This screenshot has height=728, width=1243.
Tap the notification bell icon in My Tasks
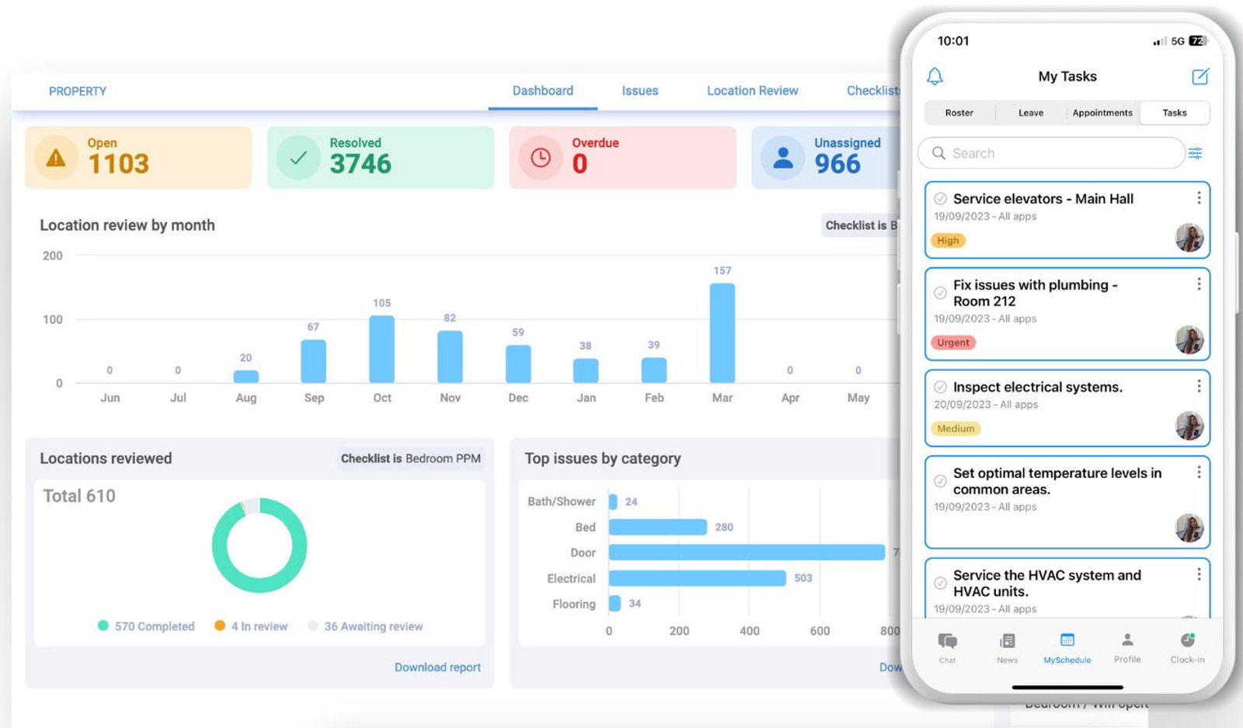coord(935,76)
